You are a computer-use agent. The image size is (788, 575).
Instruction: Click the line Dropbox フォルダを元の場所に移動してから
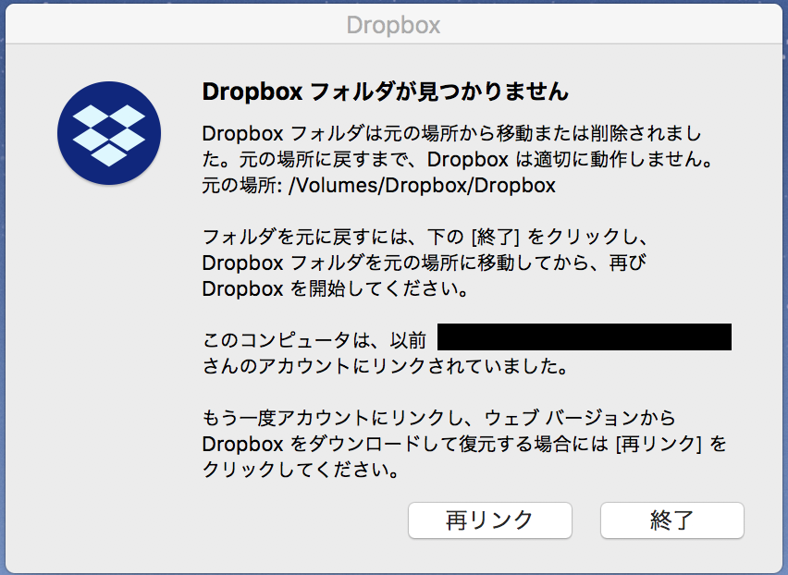[425, 263]
